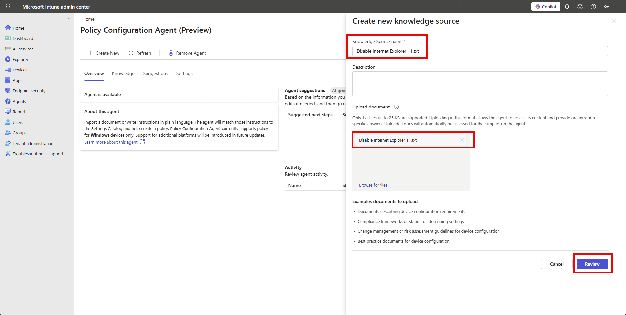Click Browse for files link
Screen dimensions: 626x315
point(373,185)
